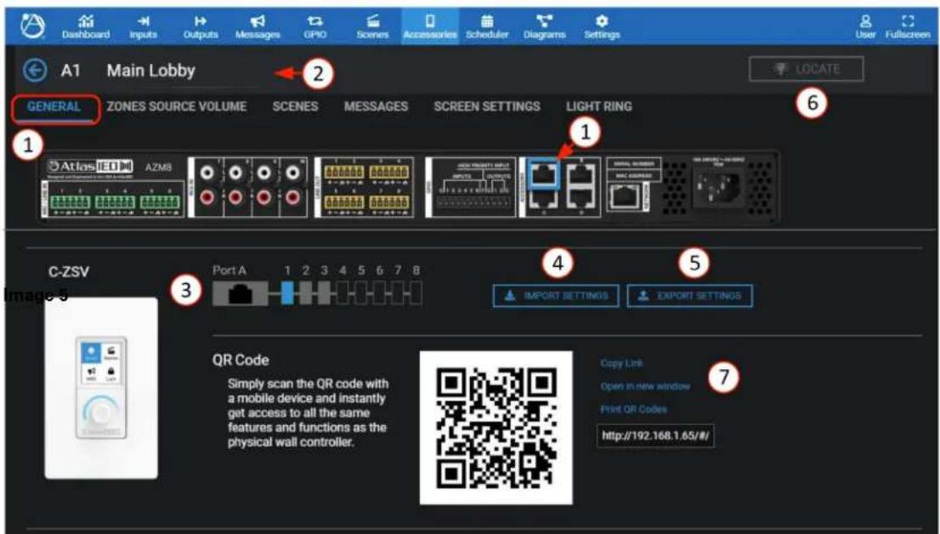This screenshot has width=940, height=534.
Task: Open the GPIO settings page
Action: (x=314, y=27)
